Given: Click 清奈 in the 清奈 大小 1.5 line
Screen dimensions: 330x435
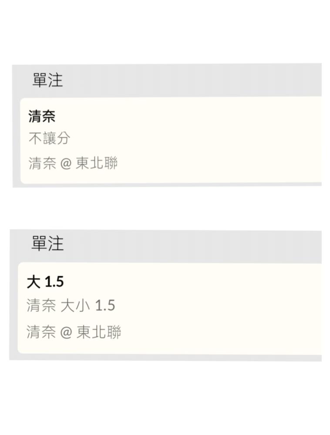Looking at the screenshot, I should pos(41,305).
